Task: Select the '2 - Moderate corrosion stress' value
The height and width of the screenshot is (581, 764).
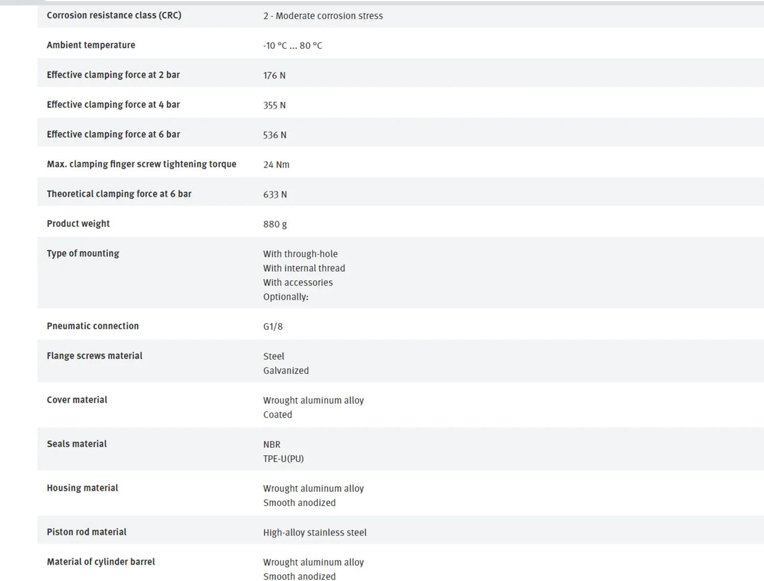Action: [x=323, y=16]
